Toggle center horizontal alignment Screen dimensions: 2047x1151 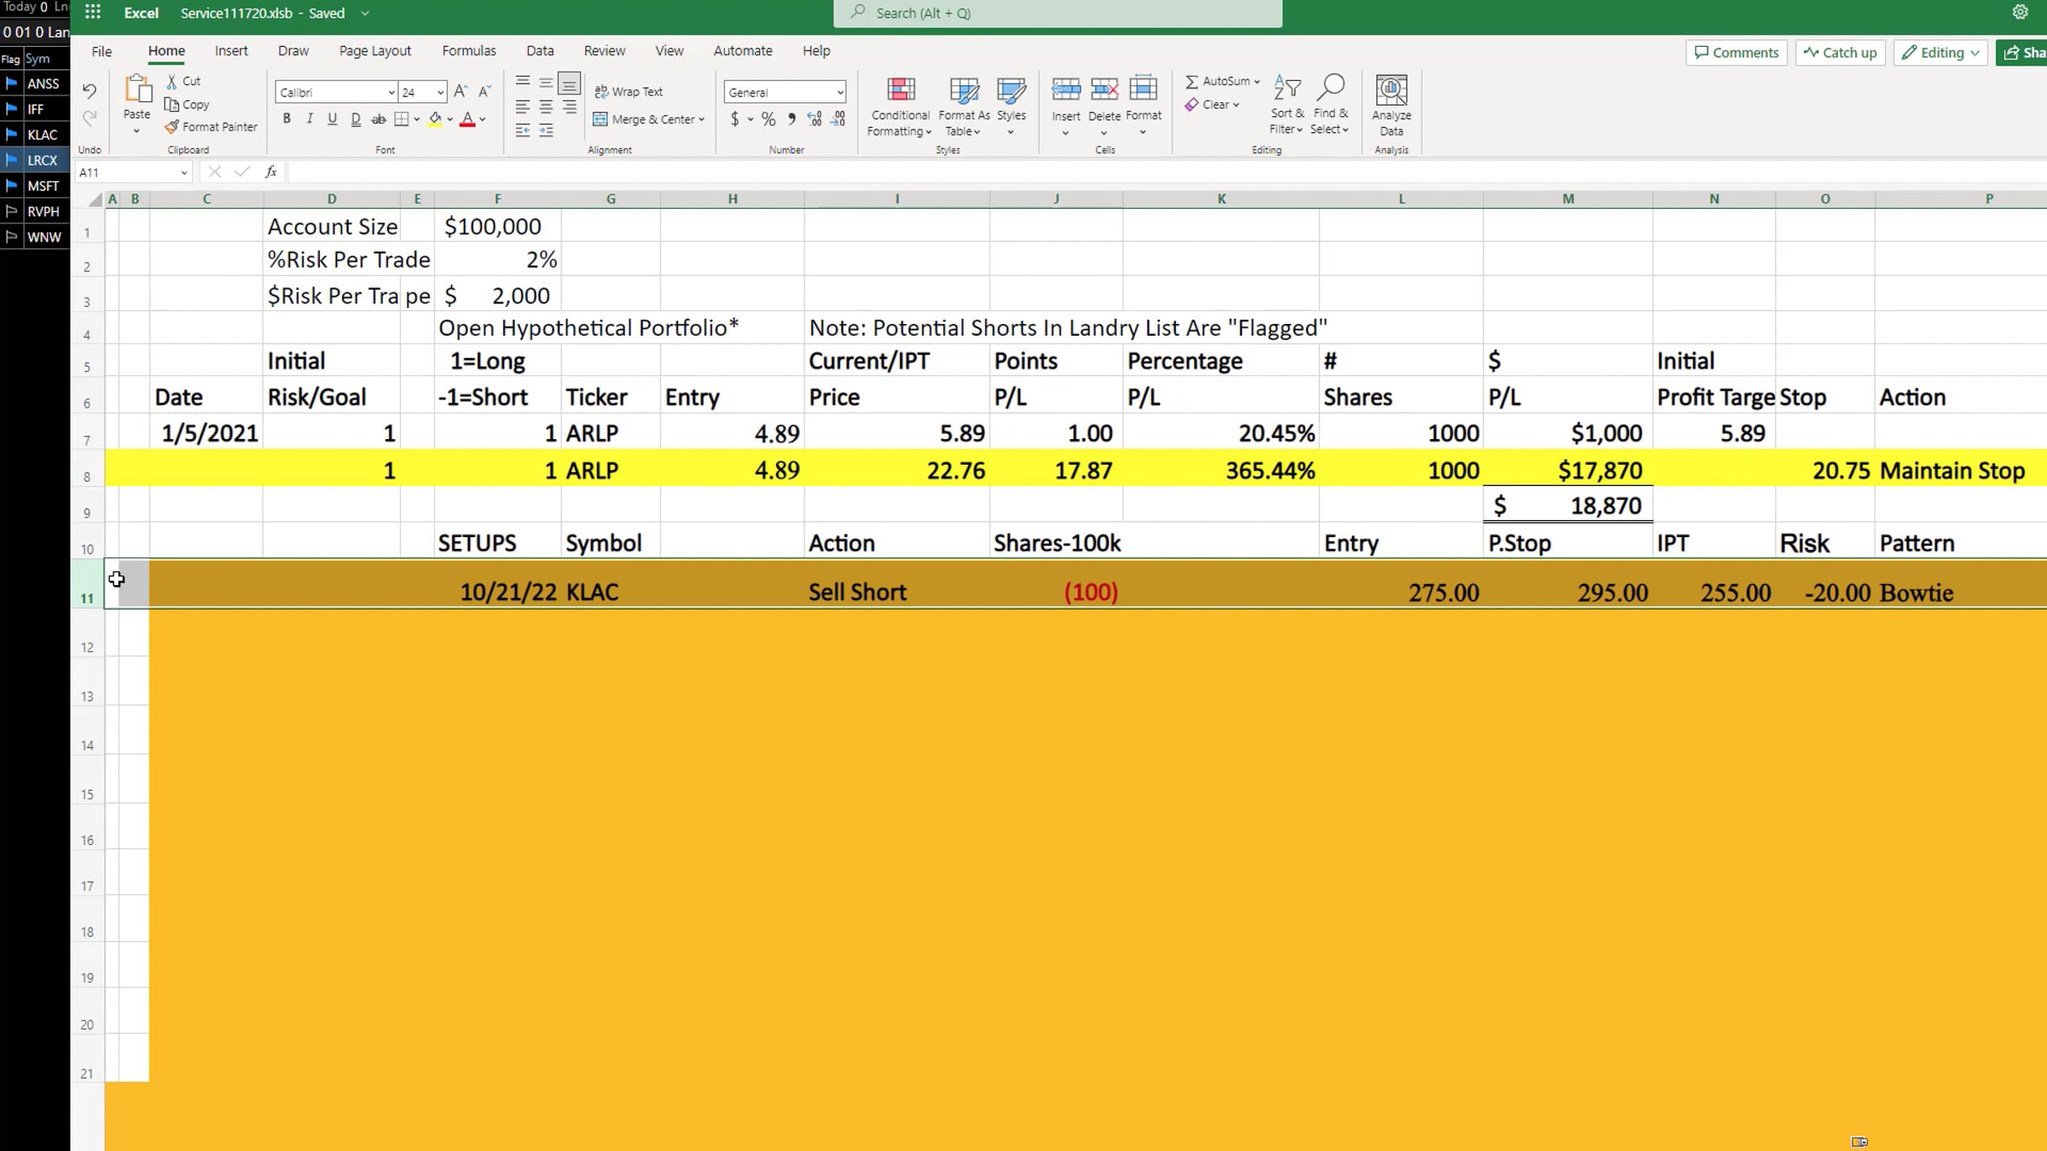546,107
